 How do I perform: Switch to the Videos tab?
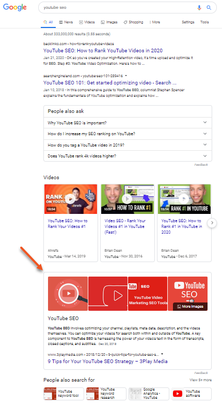click(87, 22)
